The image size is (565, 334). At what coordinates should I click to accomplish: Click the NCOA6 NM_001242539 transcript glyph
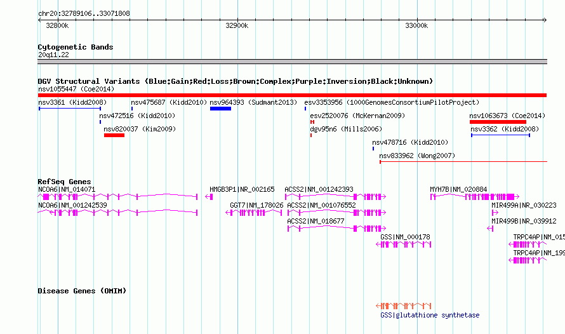coord(118,213)
